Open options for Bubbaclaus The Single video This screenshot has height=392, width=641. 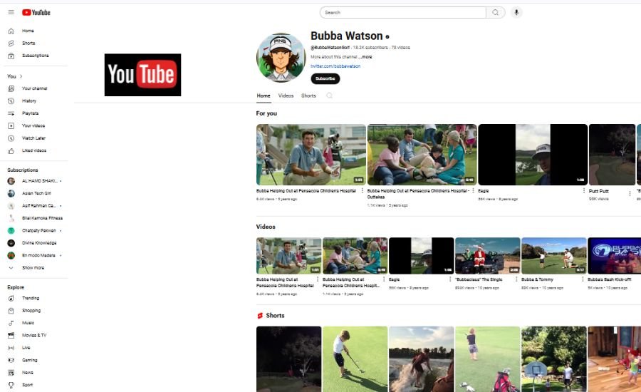pyautogui.click(x=516, y=279)
